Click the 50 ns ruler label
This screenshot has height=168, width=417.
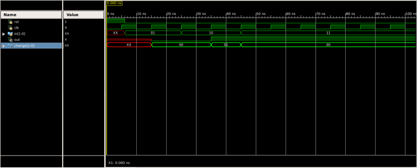pos(261,14)
